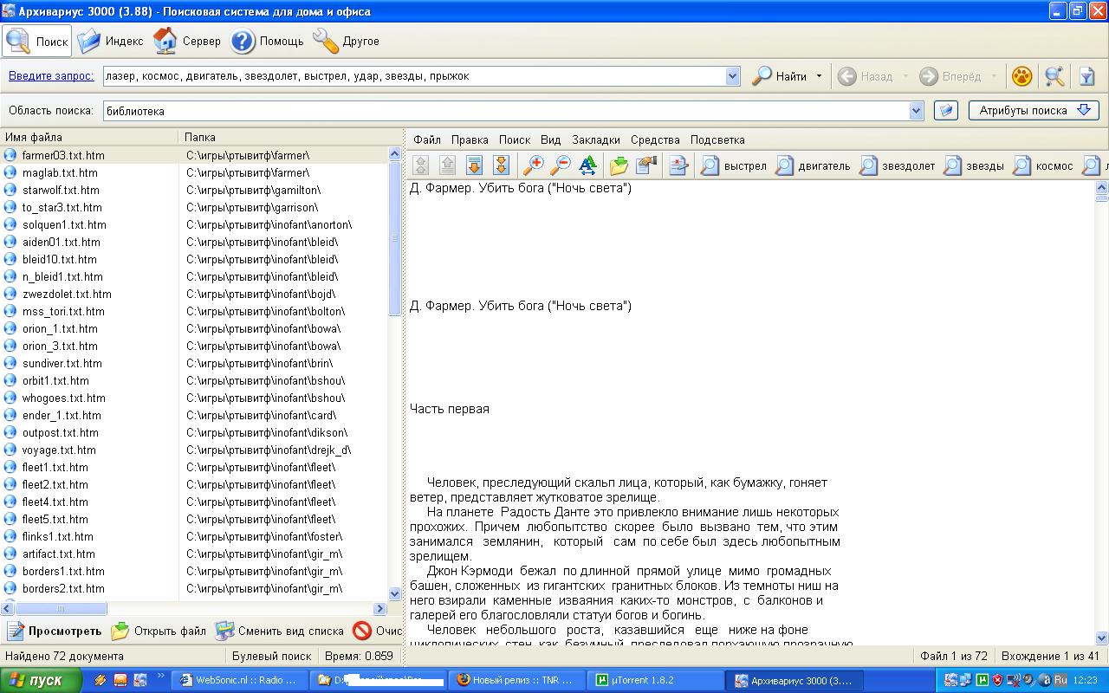Open the Другое (Other) tools section
The width and height of the screenshot is (1109, 693).
[x=346, y=41]
